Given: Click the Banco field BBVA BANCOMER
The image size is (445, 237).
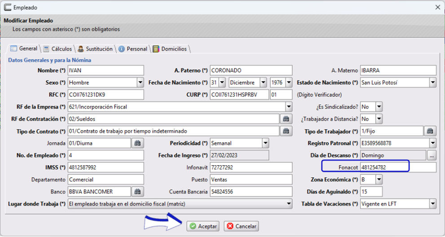Looking at the screenshot, I should 100,192.
